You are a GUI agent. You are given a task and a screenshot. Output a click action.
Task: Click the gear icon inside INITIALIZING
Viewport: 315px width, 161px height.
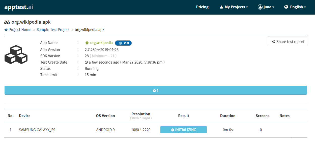(173, 130)
